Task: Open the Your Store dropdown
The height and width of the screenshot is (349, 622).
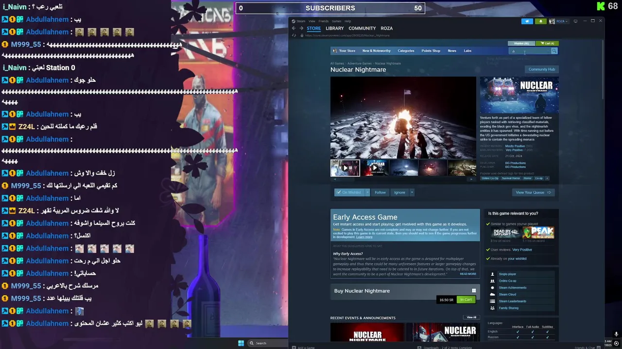Action: tap(346, 51)
